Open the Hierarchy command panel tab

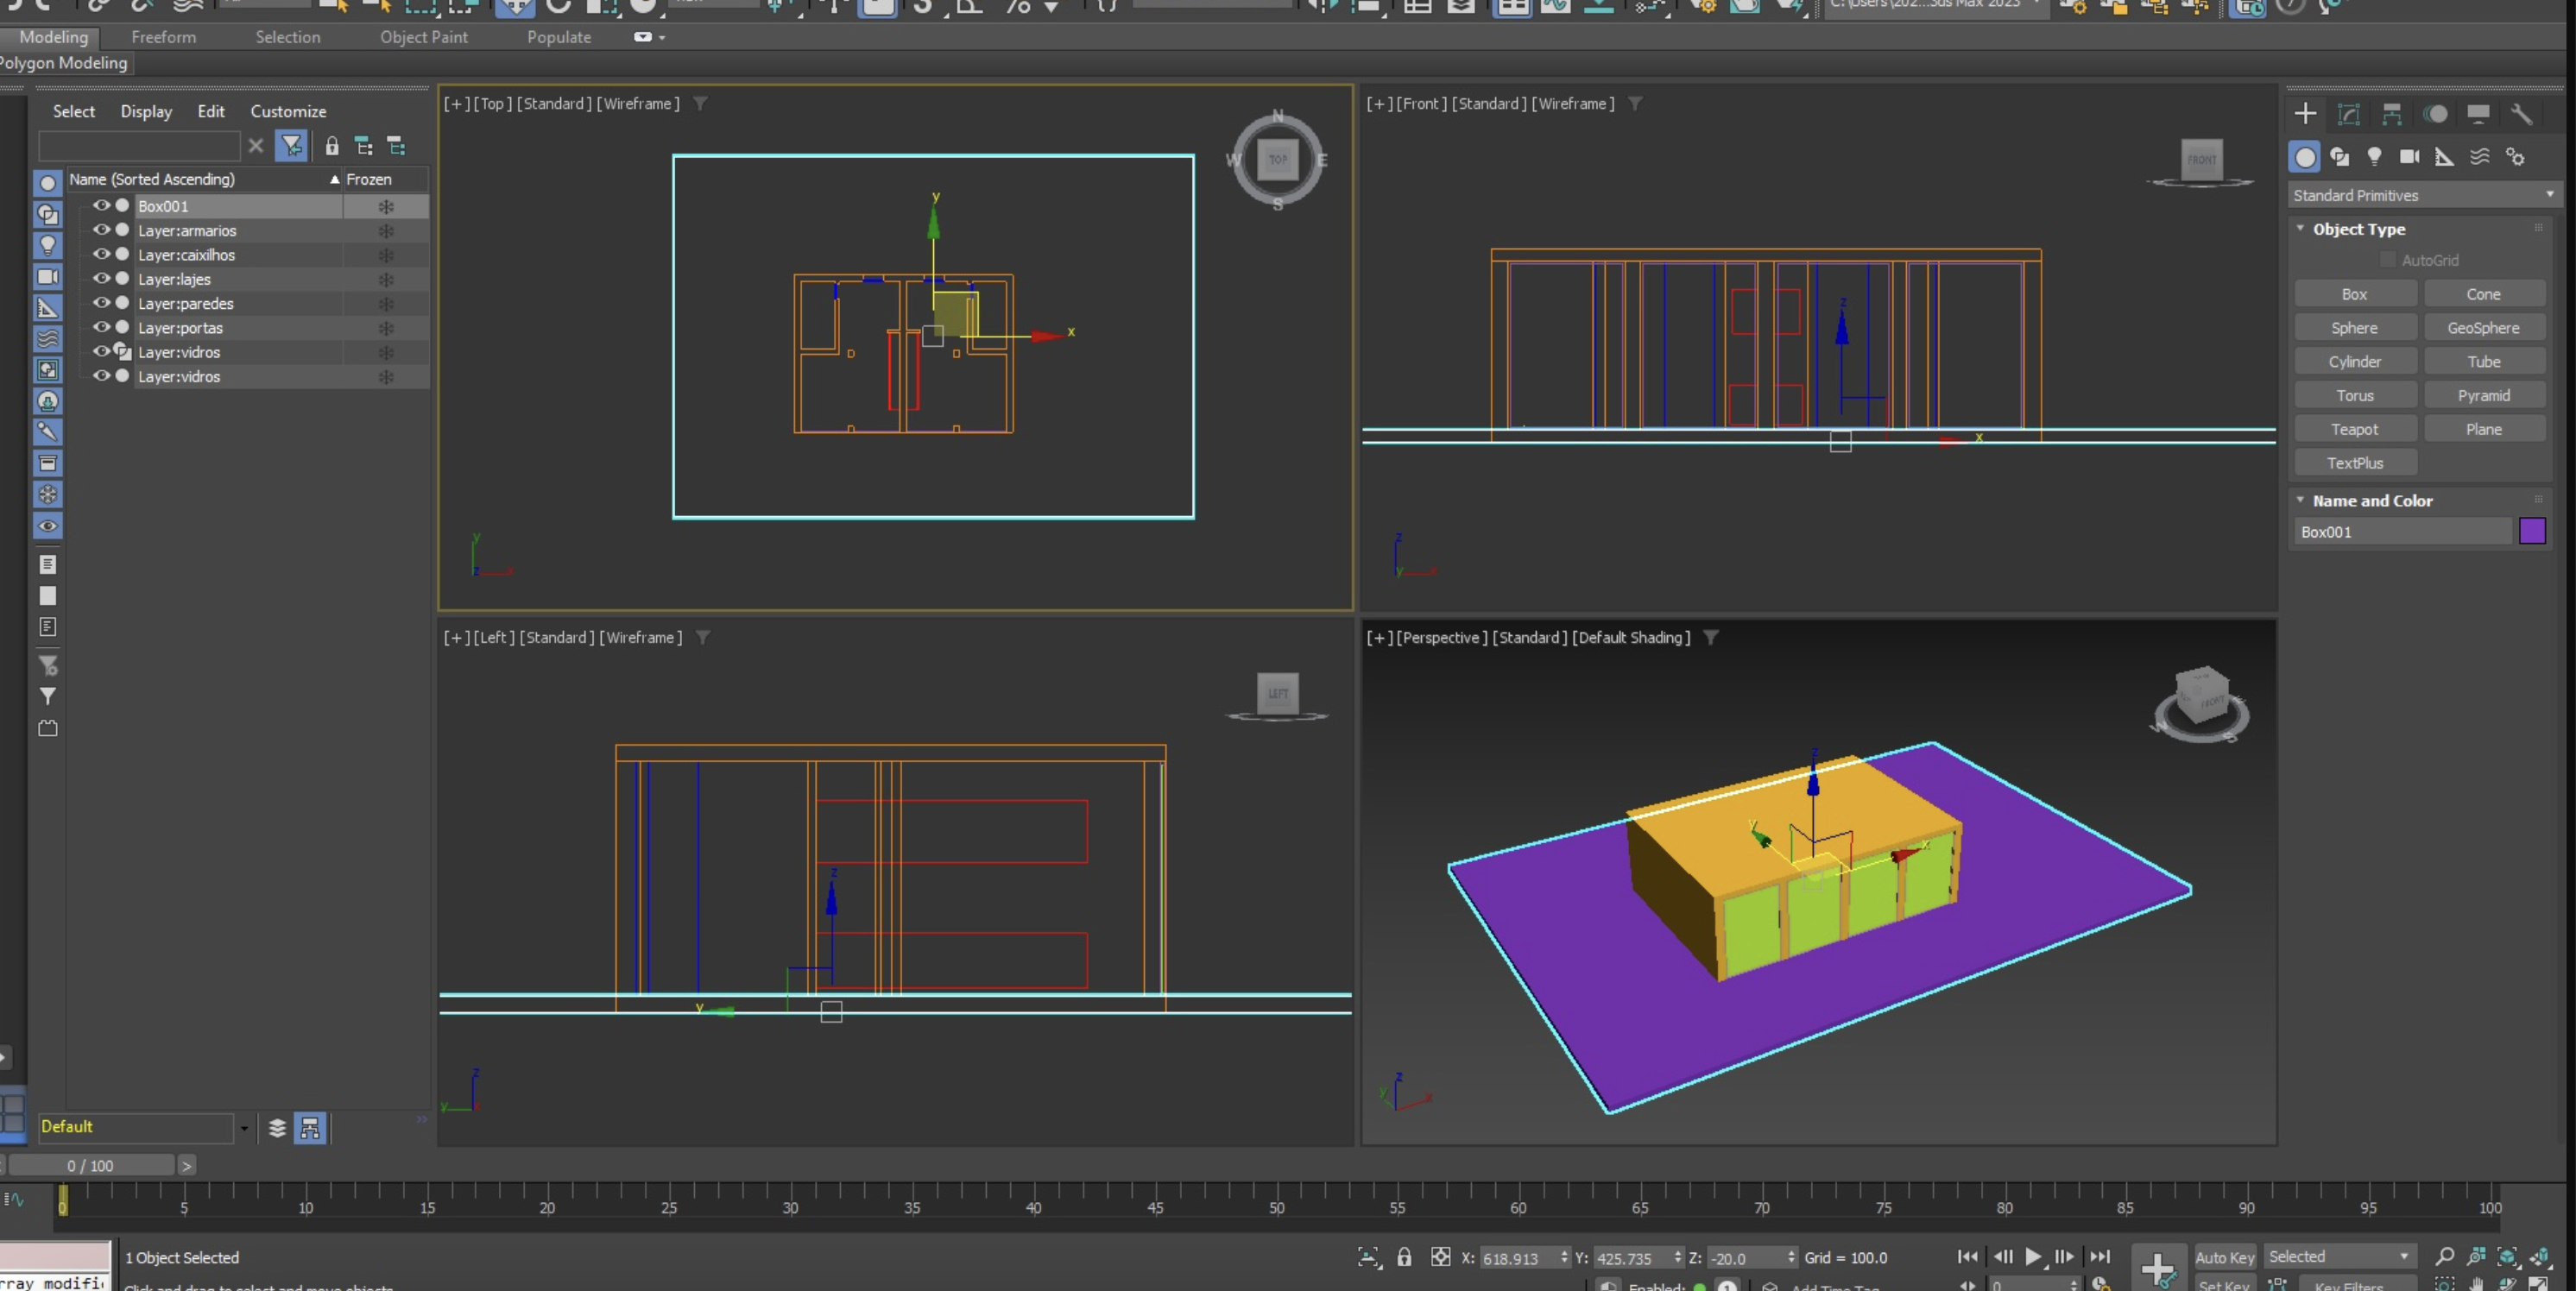[x=2391, y=114]
